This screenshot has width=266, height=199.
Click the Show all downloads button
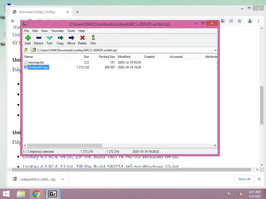pos(244,179)
